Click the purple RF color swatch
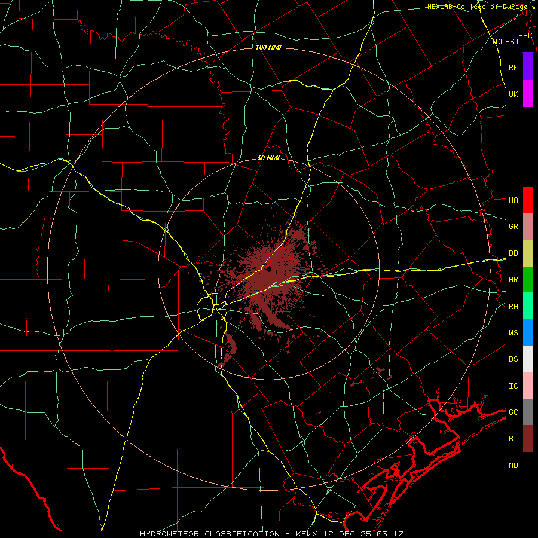The width and height of the screenshot is (538, 538). tap(528, 67)
